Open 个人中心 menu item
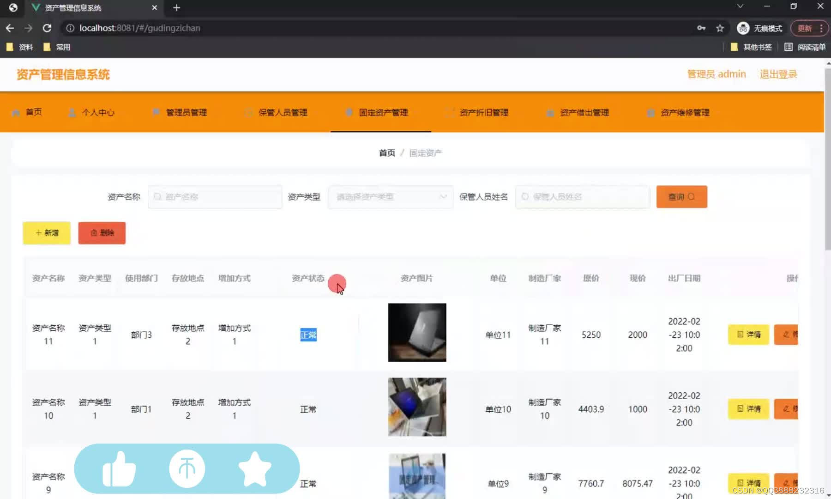The height and width of the screenshot is (499, 831). [x=92, y=112]
